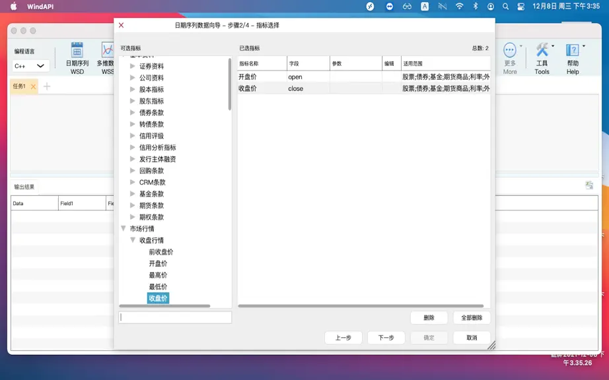The width and height of the screenshot is (609, 380).
Task: Click the 全部删除 button
Action: pyautogui.click(x=472, y=317)
